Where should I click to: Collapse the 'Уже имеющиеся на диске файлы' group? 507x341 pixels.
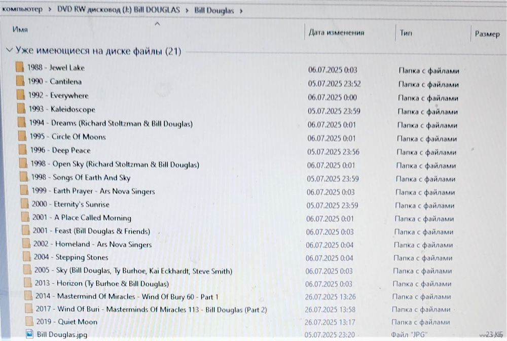[9, 50]
